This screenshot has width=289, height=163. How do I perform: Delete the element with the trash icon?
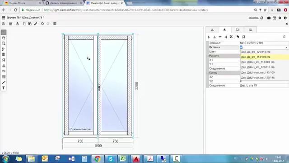[x=284, y=37]
